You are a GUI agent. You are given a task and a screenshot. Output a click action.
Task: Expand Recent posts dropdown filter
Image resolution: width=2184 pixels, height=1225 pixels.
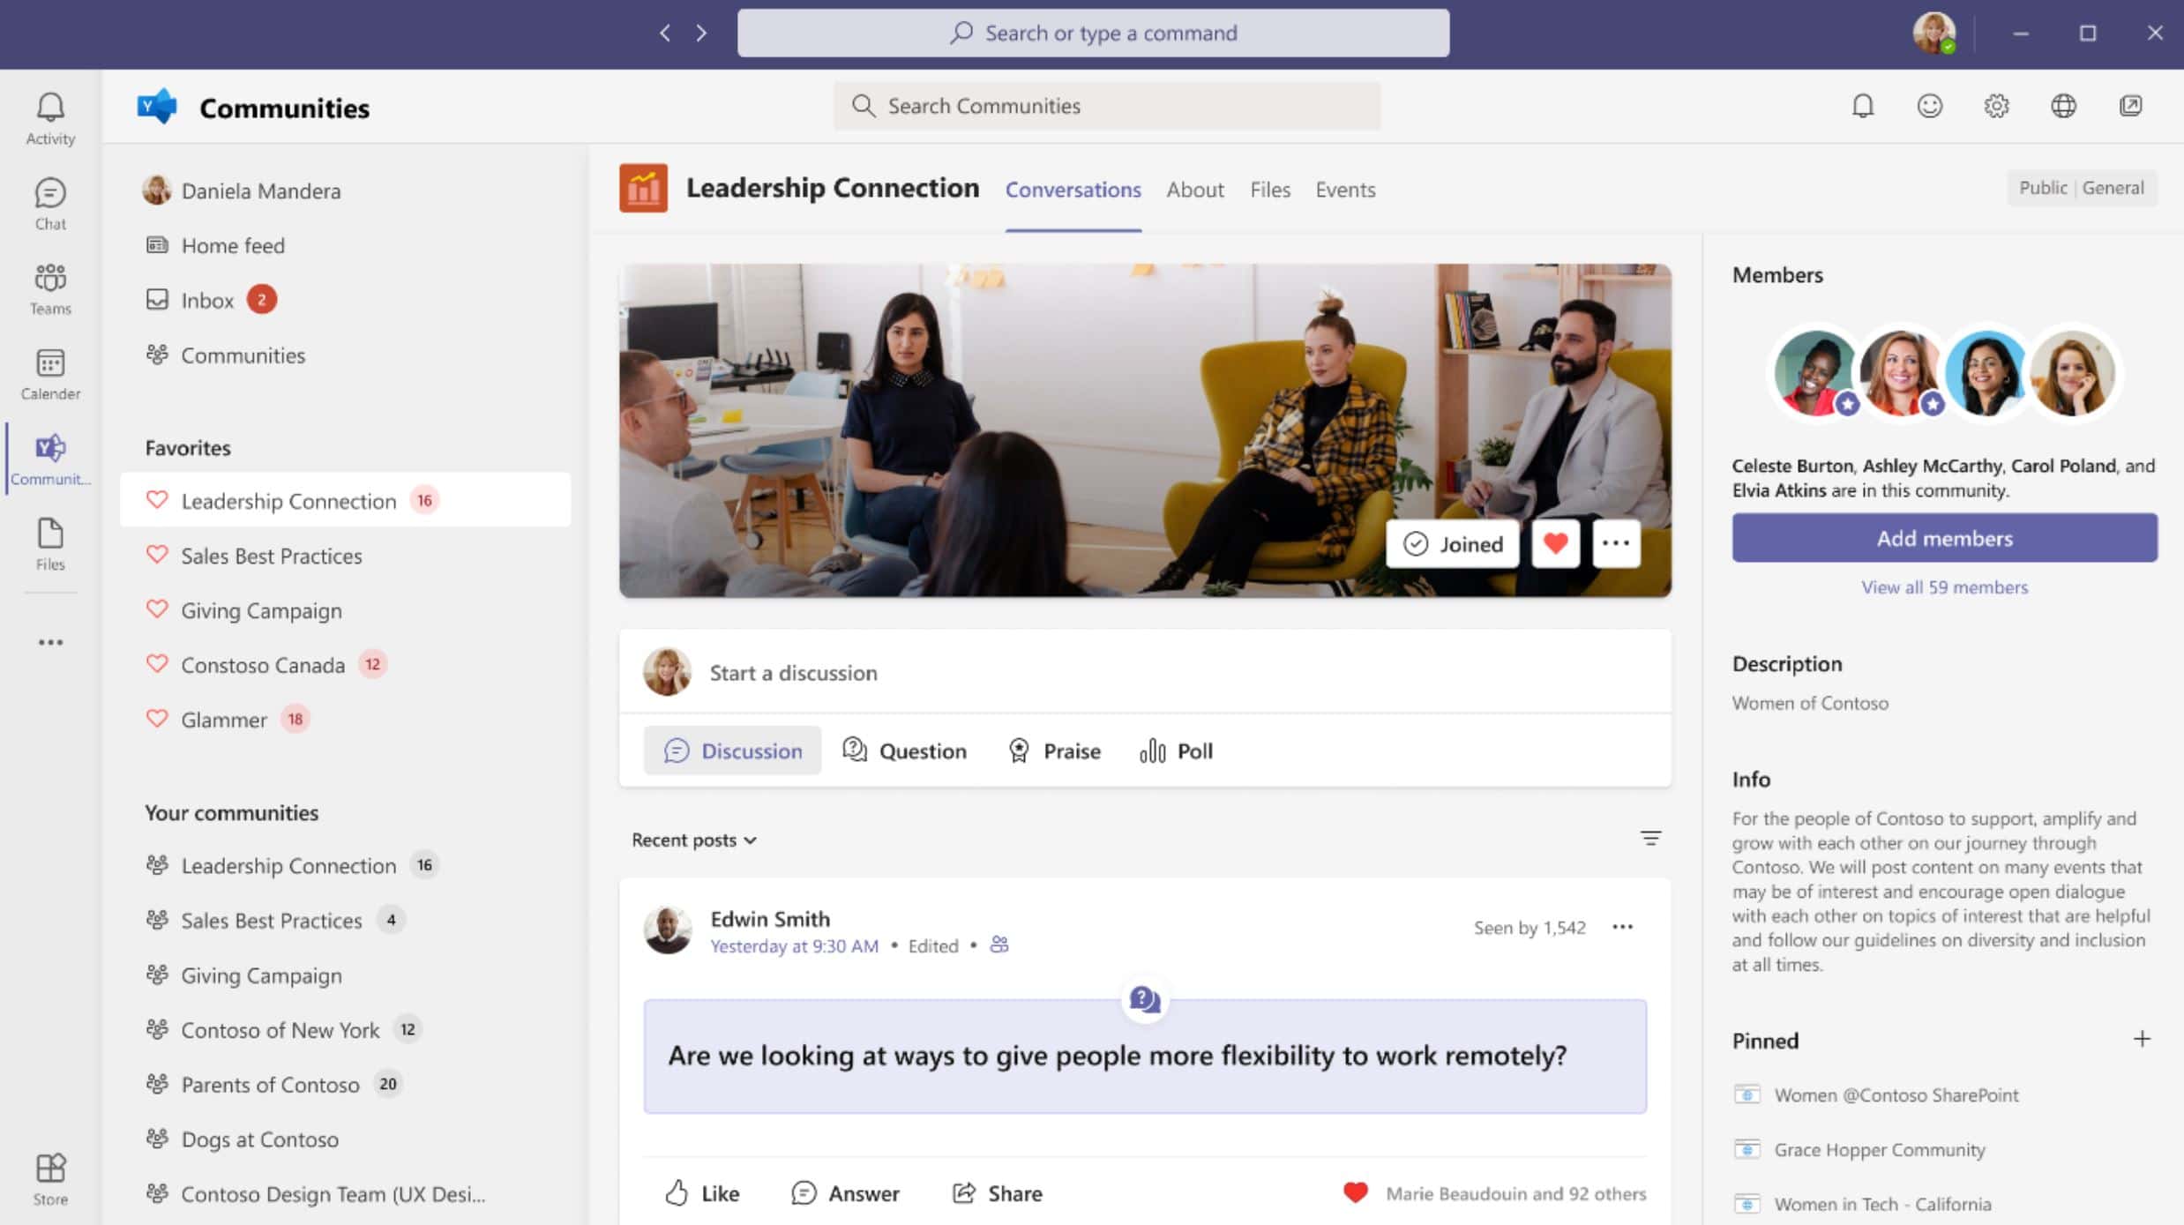pos(694,840)
